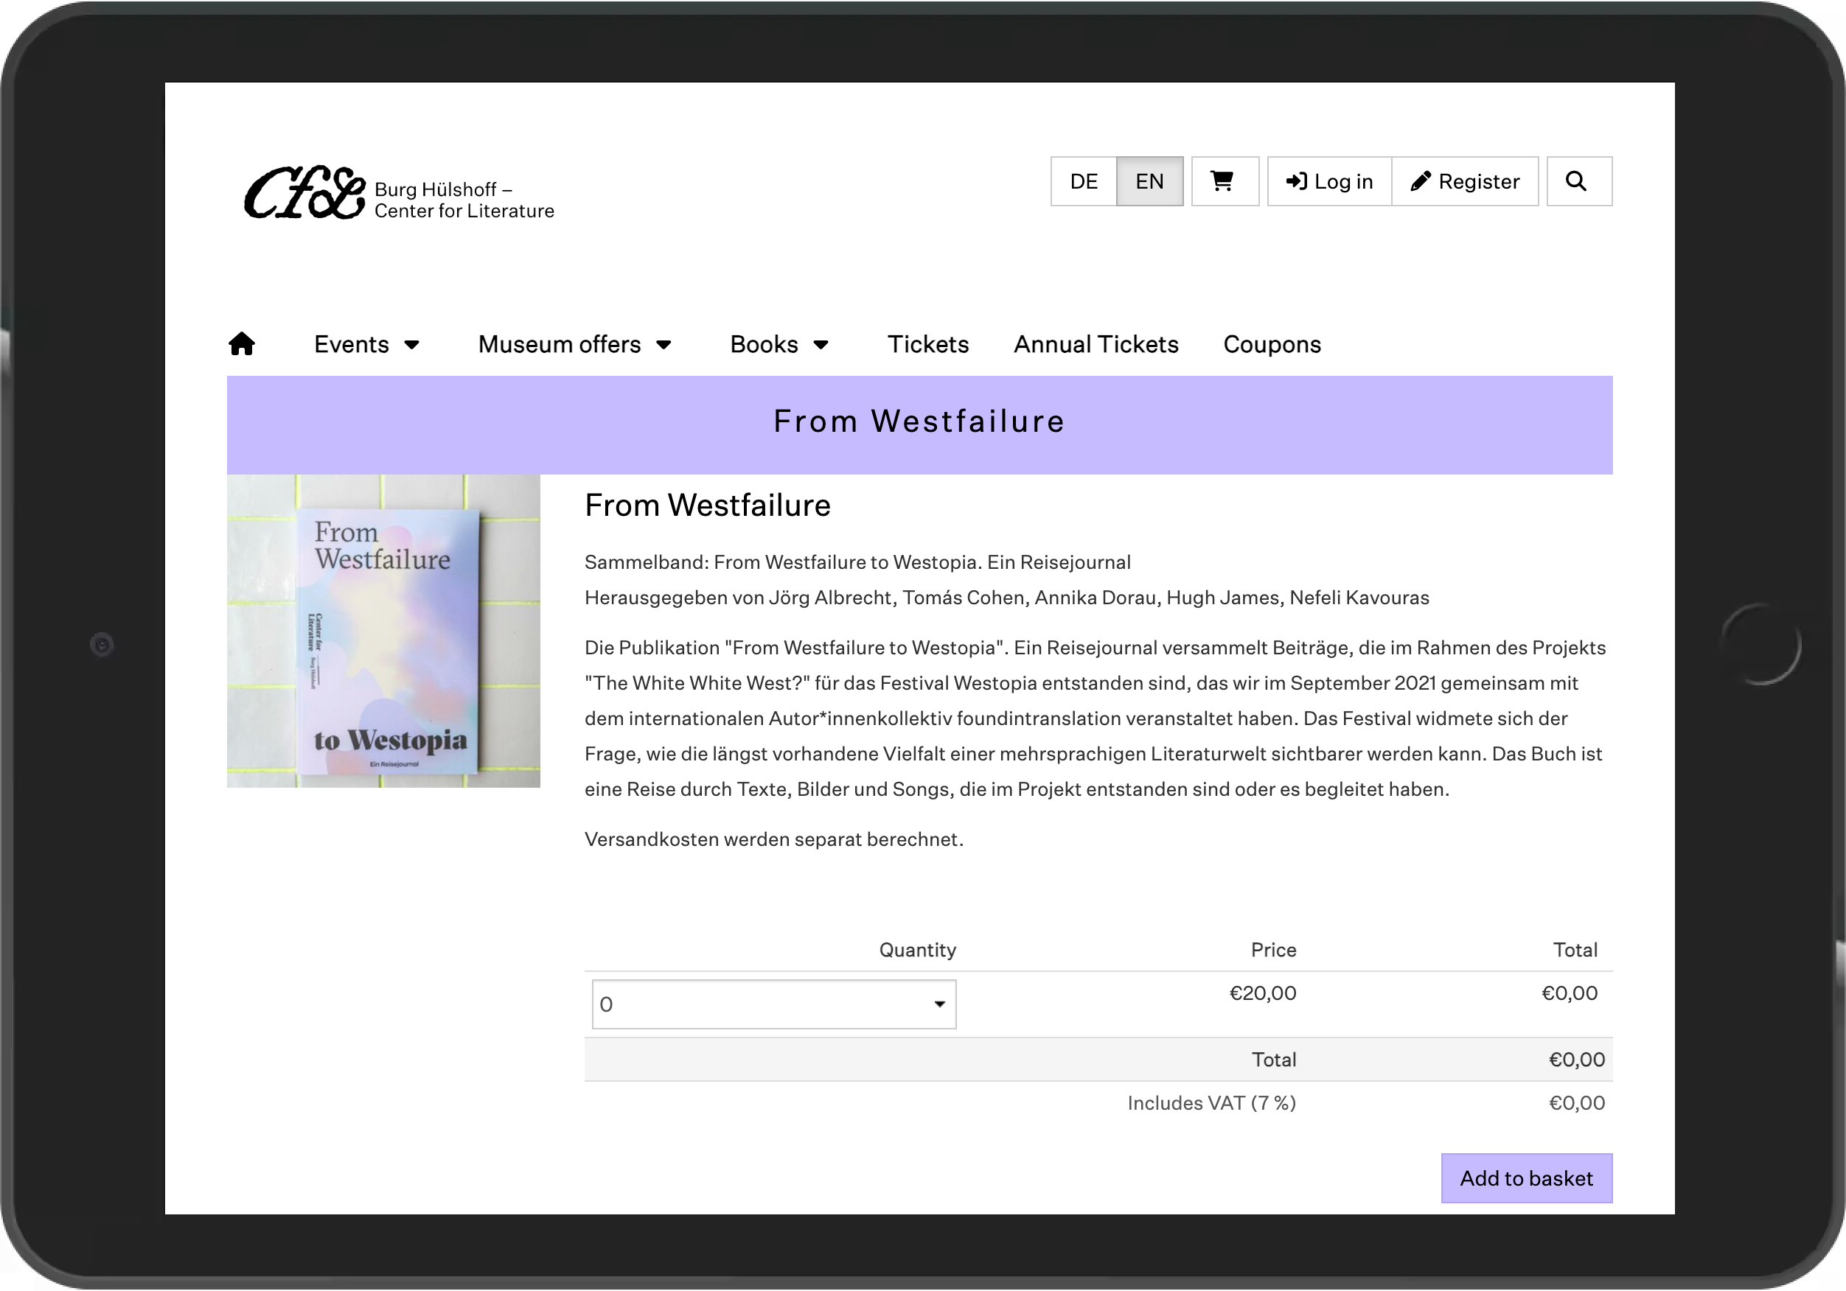This screenshot has width=1846, height=1291.
Task: Switch language to DE
Action: pos(1084,182)
